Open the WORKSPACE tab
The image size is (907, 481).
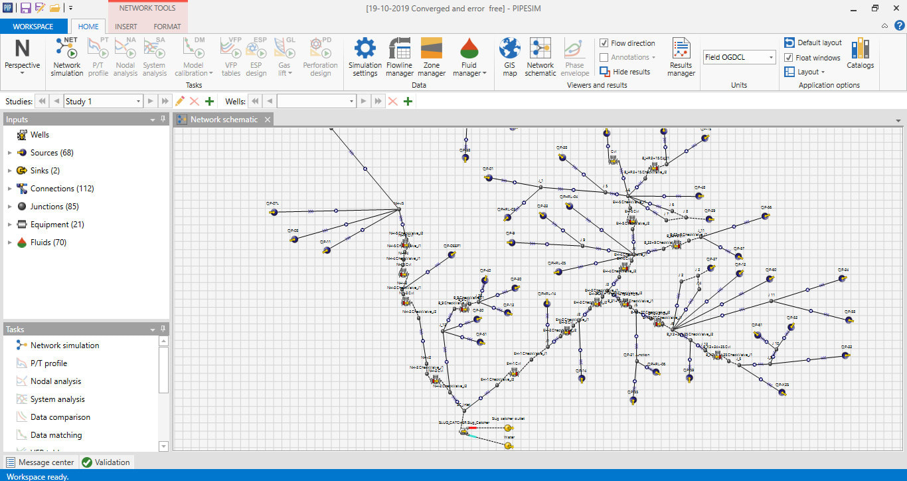(x=33, y=27)
